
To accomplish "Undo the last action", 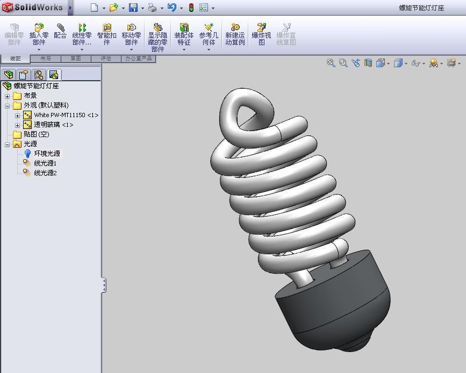I will click(x=172, y=8).
